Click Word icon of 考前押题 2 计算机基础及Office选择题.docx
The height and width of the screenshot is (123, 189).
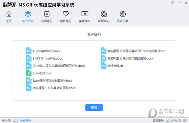click(104, 51)
